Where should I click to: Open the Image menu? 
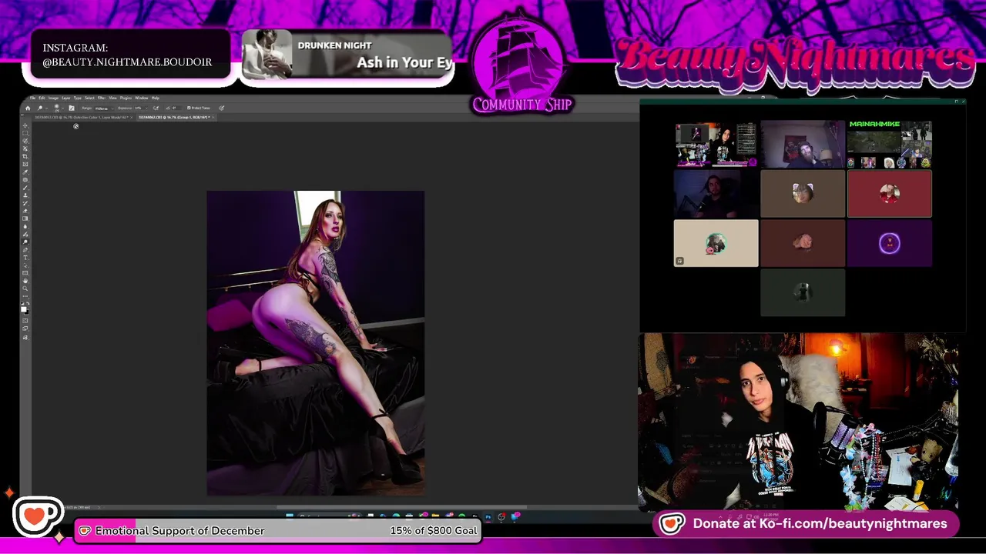click(x=53, y=98)
